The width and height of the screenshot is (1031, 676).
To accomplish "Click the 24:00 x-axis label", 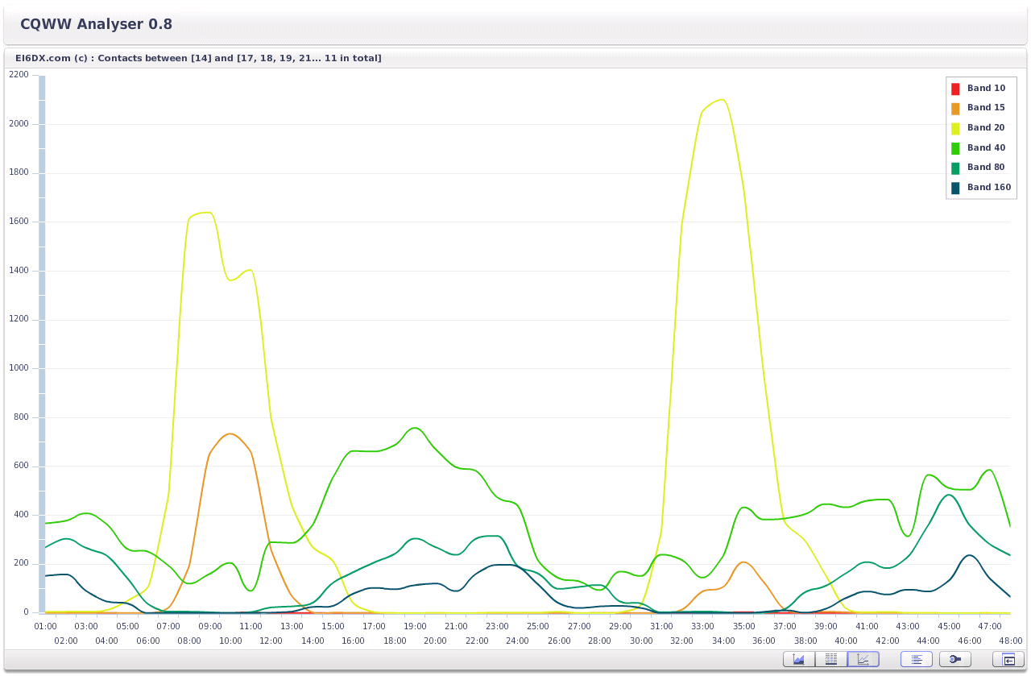I will [518, 641].
